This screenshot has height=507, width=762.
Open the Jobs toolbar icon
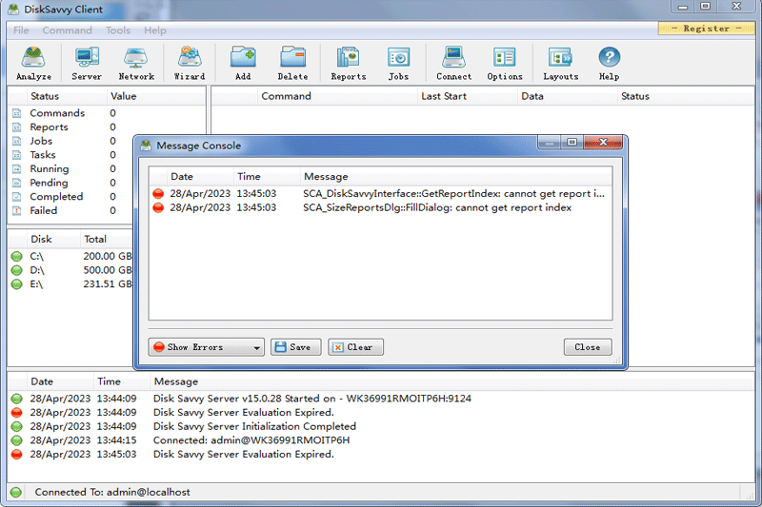click(398, 63)
